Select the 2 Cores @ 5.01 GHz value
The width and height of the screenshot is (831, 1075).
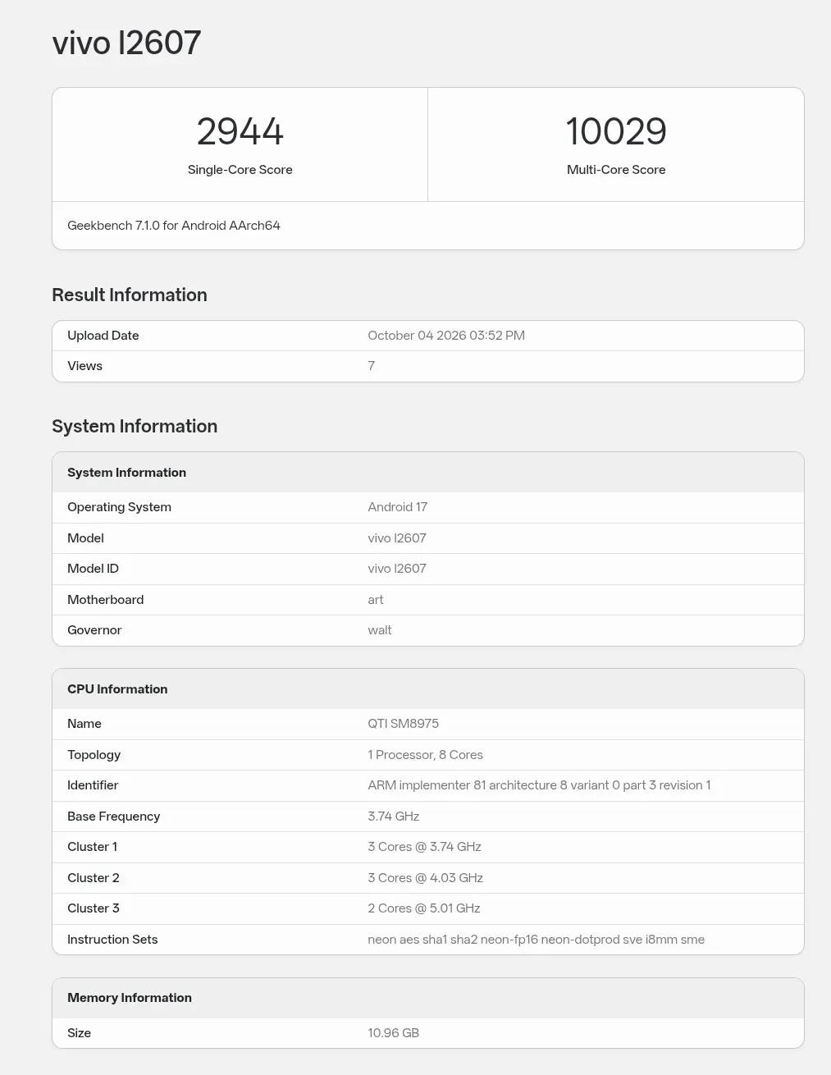424,908
